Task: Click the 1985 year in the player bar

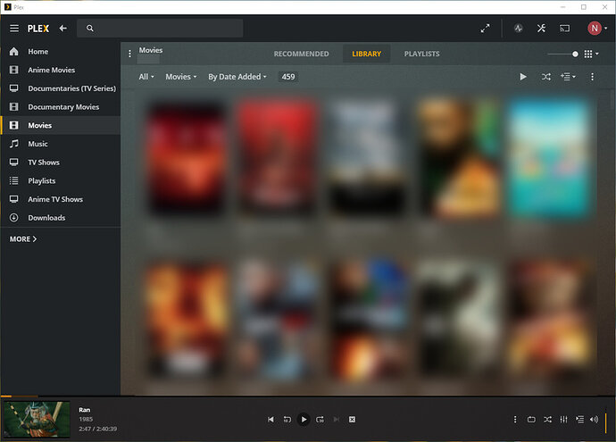Action: pyautogui.click(x=86, y=419)
